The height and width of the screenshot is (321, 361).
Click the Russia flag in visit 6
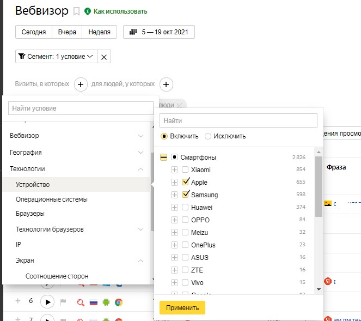point(94,302)
